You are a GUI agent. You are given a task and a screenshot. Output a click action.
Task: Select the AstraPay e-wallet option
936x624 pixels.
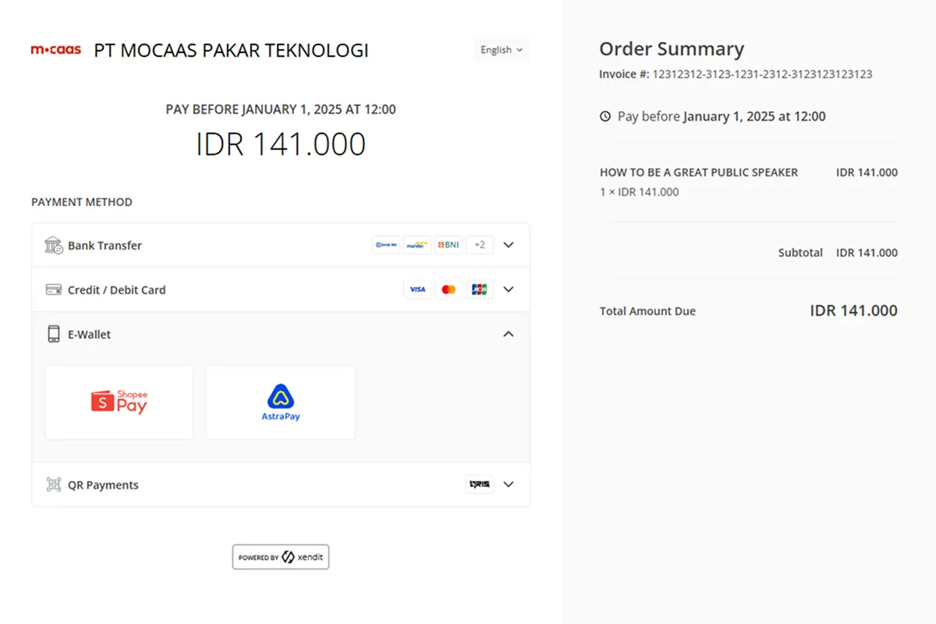point(280,402)
